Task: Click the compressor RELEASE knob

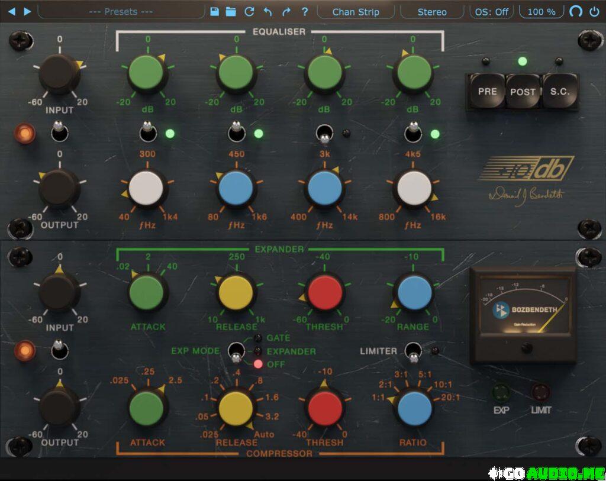Action: pyautogui.click(x=236, y=408)
